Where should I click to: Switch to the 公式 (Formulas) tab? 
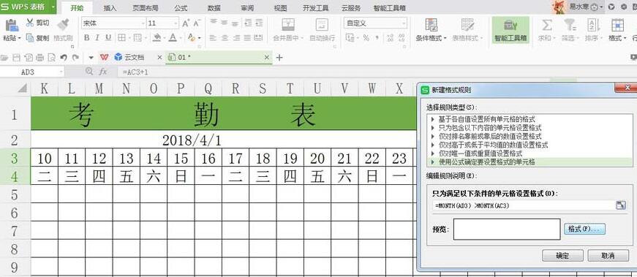point(181,8)
